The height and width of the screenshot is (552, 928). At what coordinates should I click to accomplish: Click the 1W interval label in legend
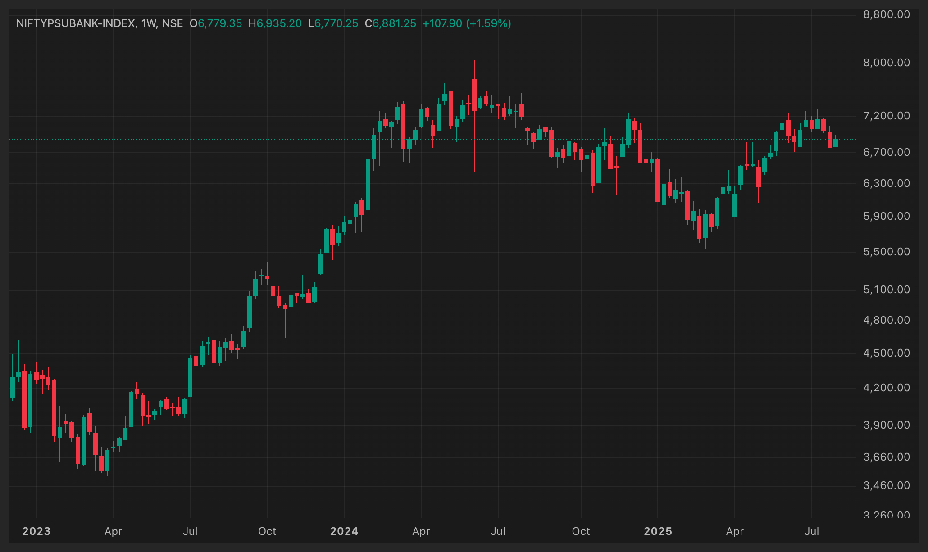tap(148, 23)
